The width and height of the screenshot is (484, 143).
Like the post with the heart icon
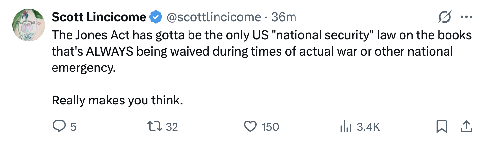[x=250, y=126]
